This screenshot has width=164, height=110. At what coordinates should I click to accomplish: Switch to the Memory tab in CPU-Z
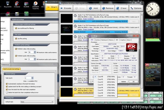tap(111, 40)
